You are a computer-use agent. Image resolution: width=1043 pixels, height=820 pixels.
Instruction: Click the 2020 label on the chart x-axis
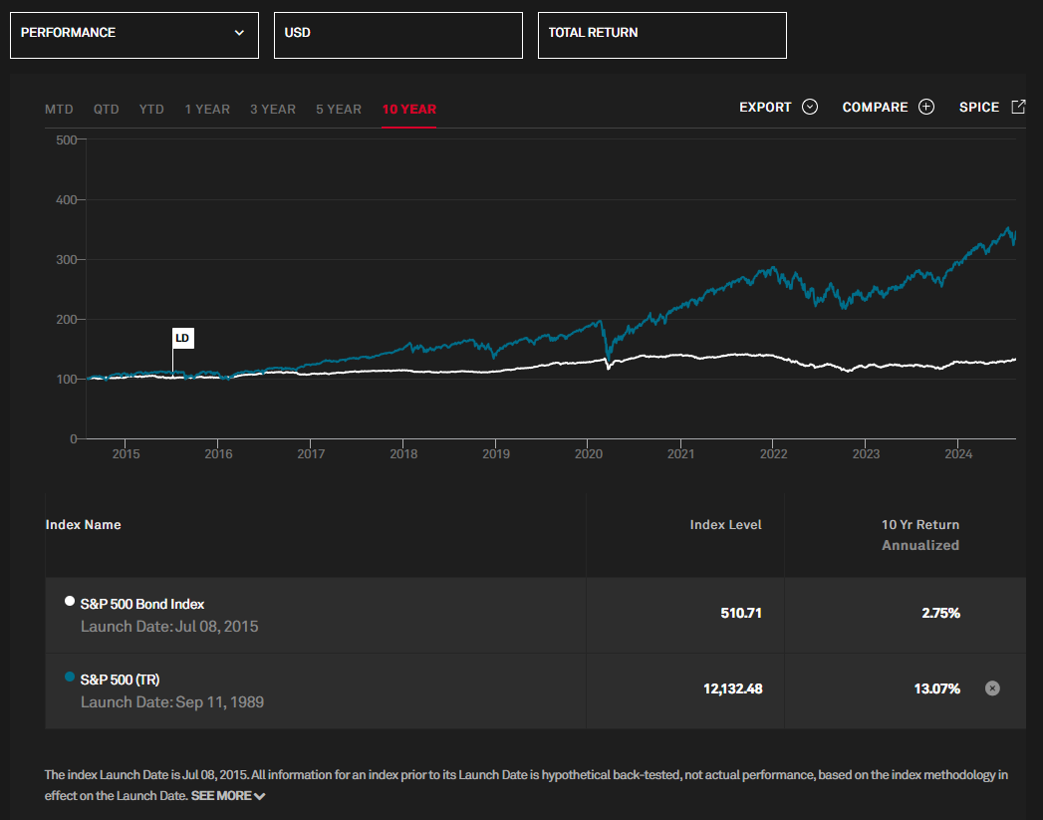(589, 453)
